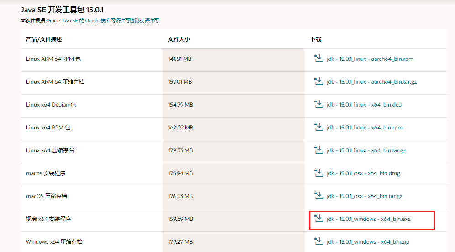Click the 文件大小 column header

click(x=179, y=39)
